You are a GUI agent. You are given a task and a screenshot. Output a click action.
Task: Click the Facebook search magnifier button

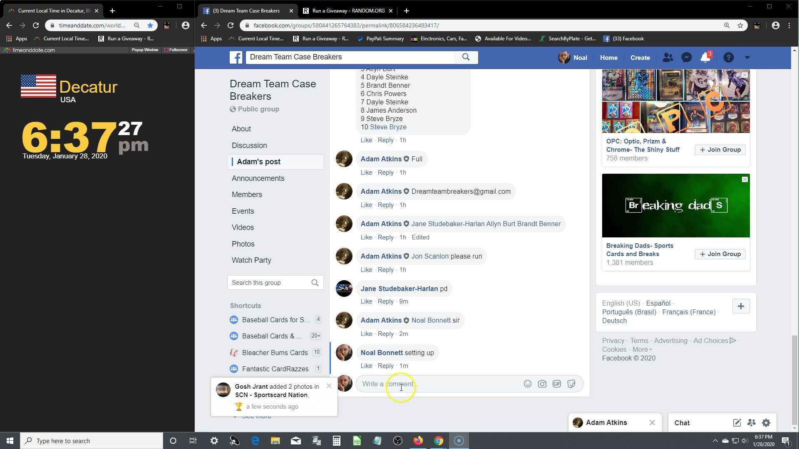[466, 57]
